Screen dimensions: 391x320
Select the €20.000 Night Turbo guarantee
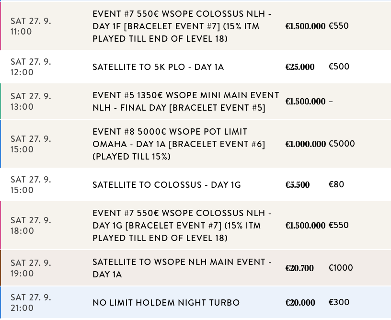[300, 303]
